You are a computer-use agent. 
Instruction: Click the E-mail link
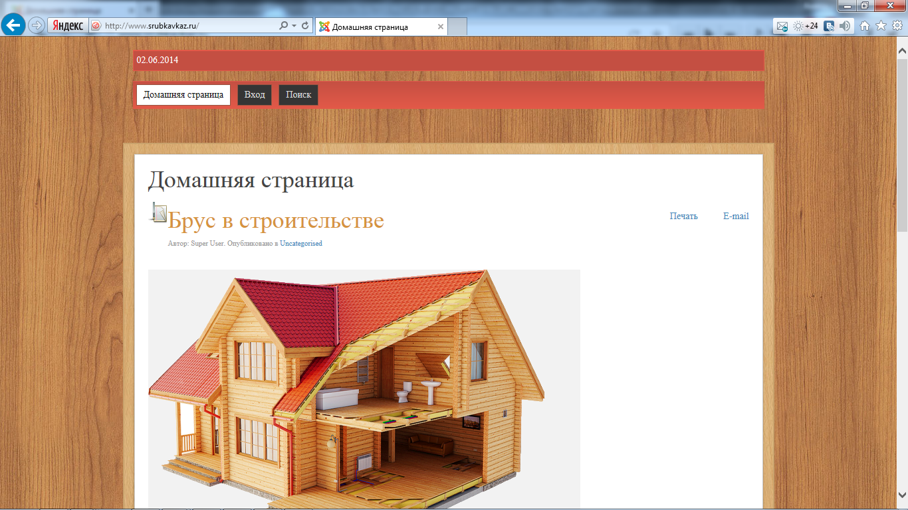736,216
